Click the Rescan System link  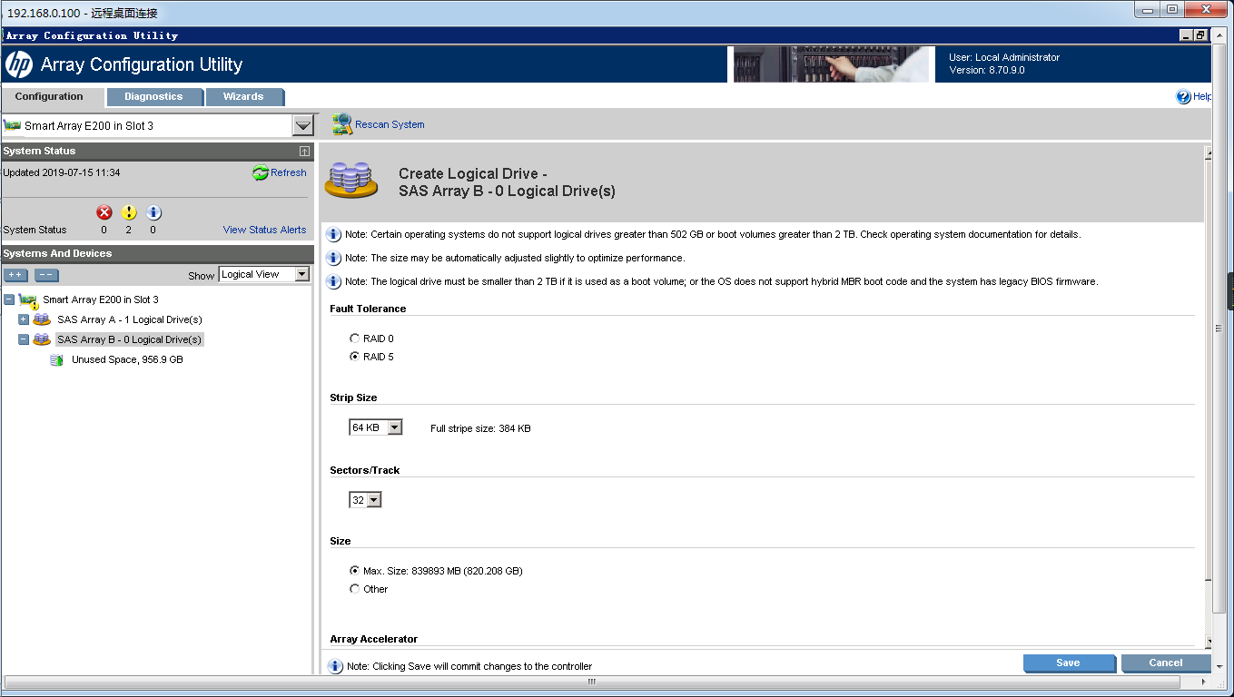pos(390,124)
